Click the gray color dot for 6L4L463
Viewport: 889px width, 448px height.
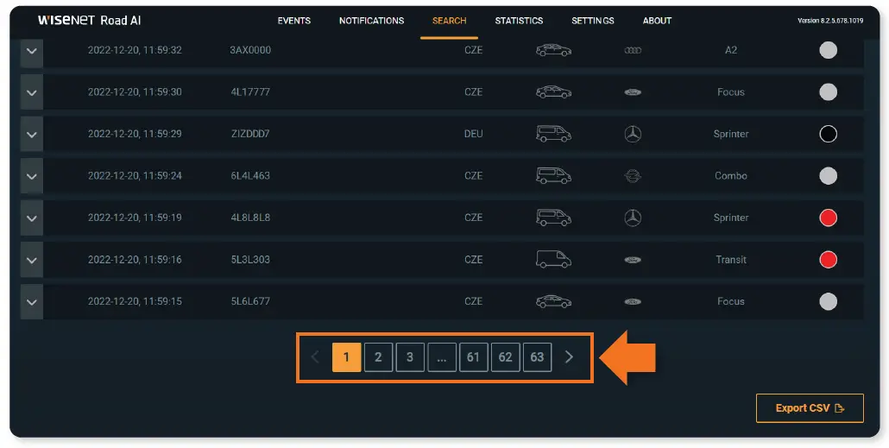pyautogui.click(x=829, y=176)
